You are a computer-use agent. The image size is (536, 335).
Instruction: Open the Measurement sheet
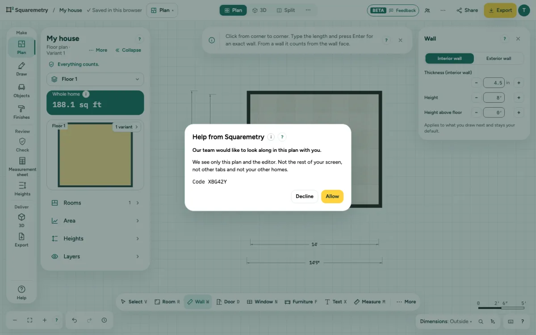point(22,166)
